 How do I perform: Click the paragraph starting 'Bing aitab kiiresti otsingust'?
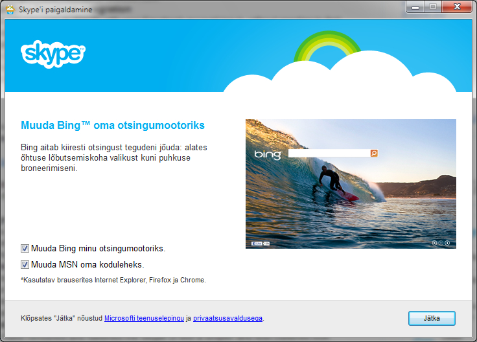(114, 158)
